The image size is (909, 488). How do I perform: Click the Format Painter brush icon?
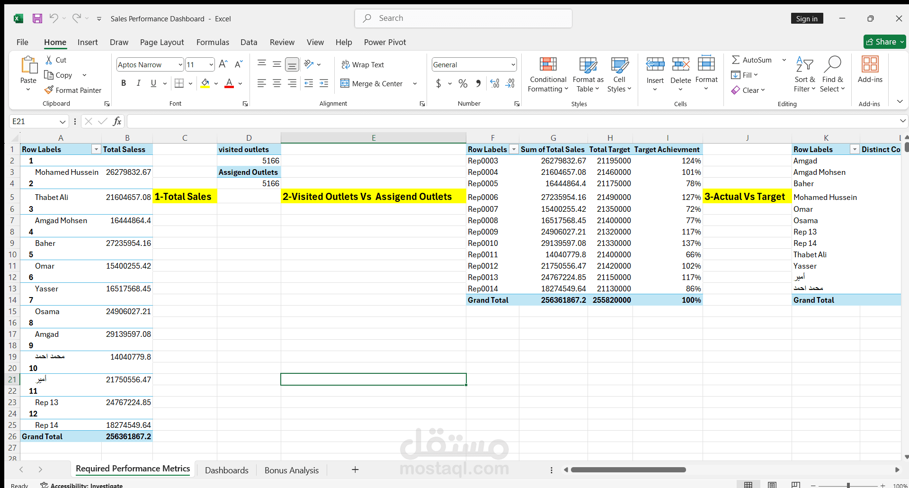(x=48, y=90)
